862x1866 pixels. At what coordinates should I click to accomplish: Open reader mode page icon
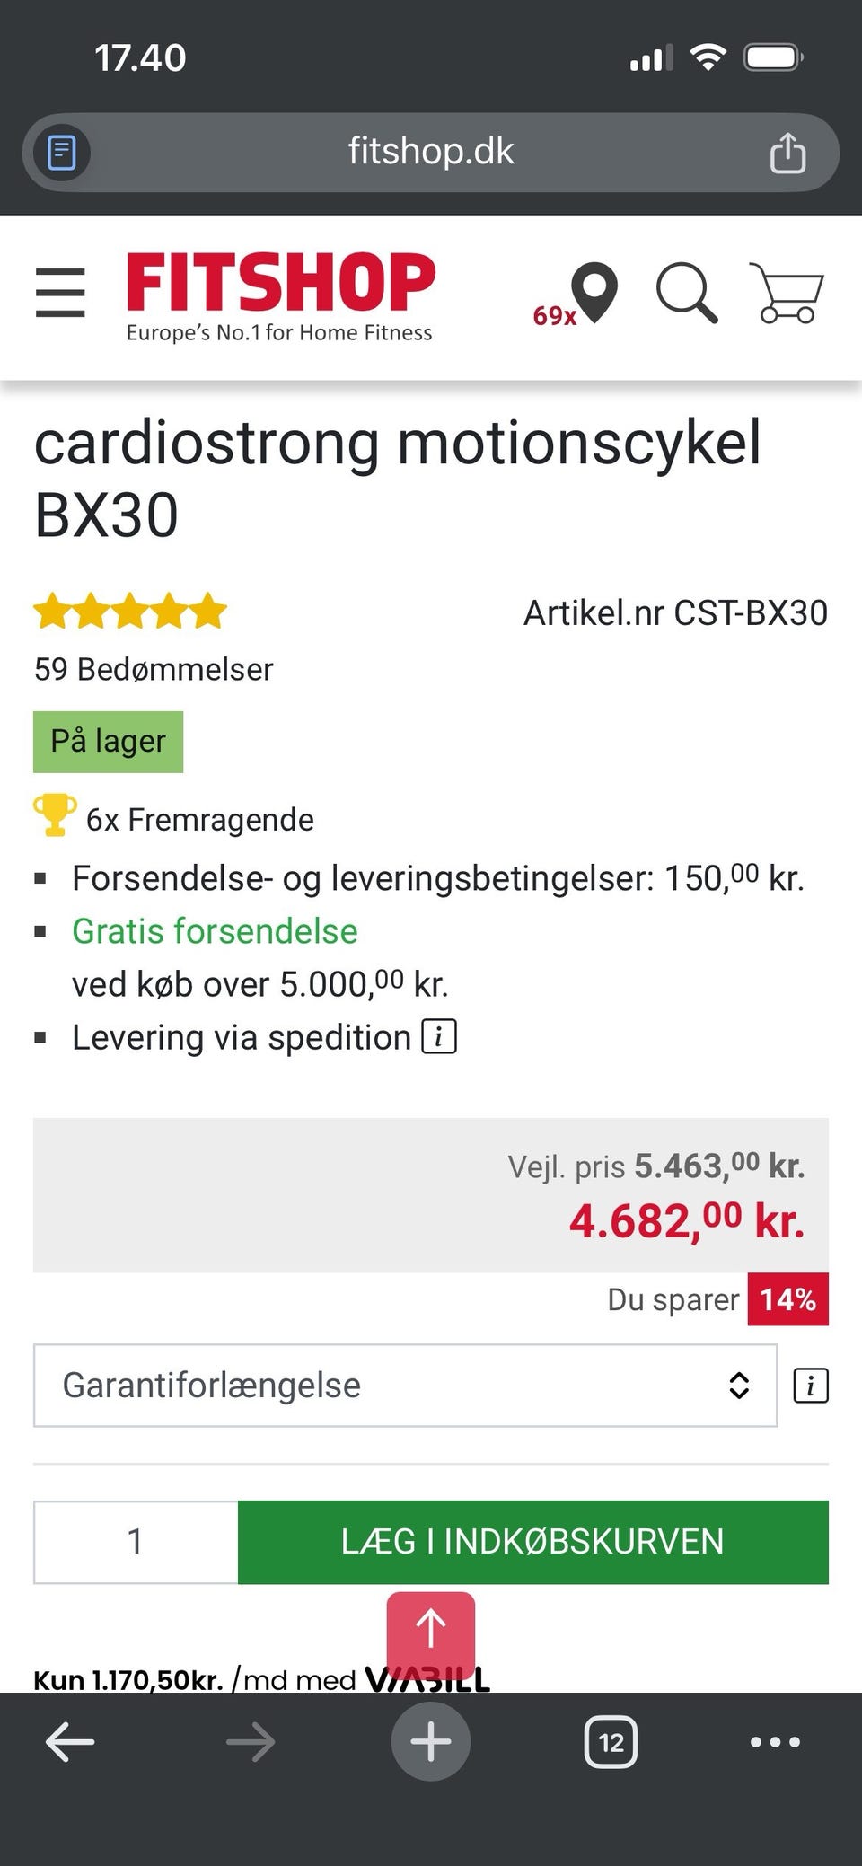61,153
